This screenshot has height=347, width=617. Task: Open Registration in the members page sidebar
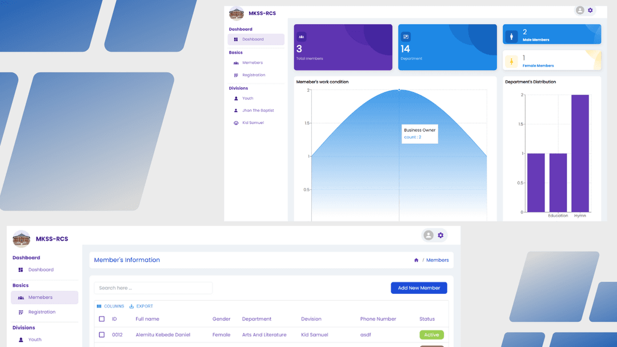click(42, 312)
